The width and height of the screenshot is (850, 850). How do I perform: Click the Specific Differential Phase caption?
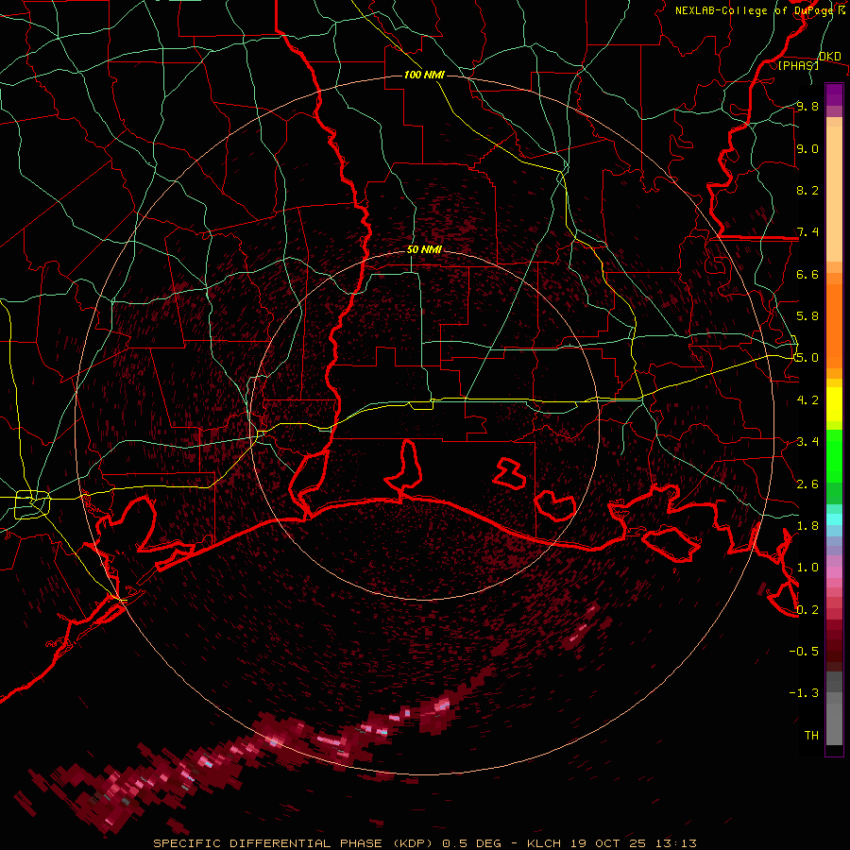tap(425, 843)
